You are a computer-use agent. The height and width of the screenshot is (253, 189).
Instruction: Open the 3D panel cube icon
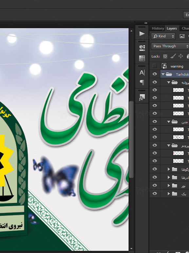pyautogui.click(x=142, y=48)
